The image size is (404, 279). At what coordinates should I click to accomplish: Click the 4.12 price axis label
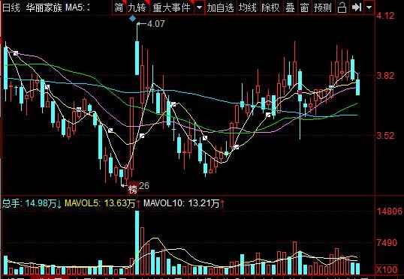[385, 16]
